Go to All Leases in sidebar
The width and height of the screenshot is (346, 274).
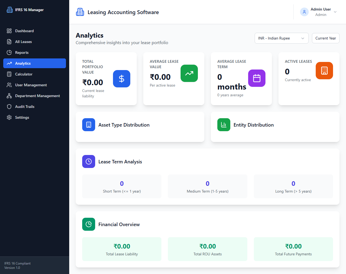tap(35, 42)
